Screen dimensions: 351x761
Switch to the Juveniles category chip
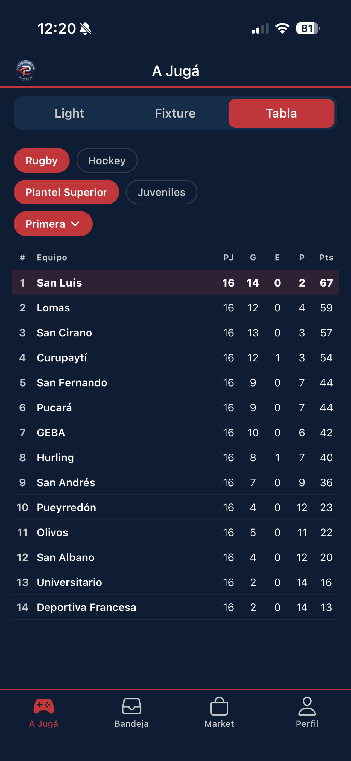pos(162,192)
